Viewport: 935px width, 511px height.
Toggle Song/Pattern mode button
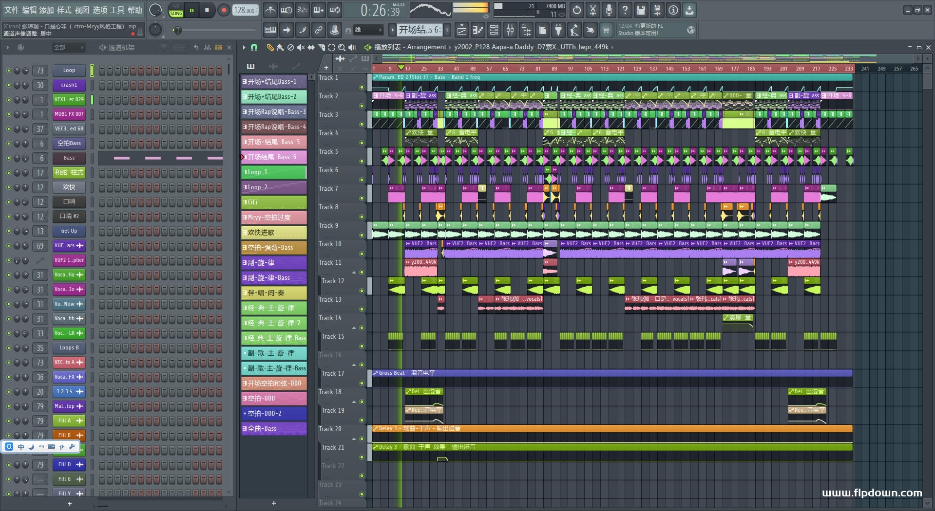[176, 10]
